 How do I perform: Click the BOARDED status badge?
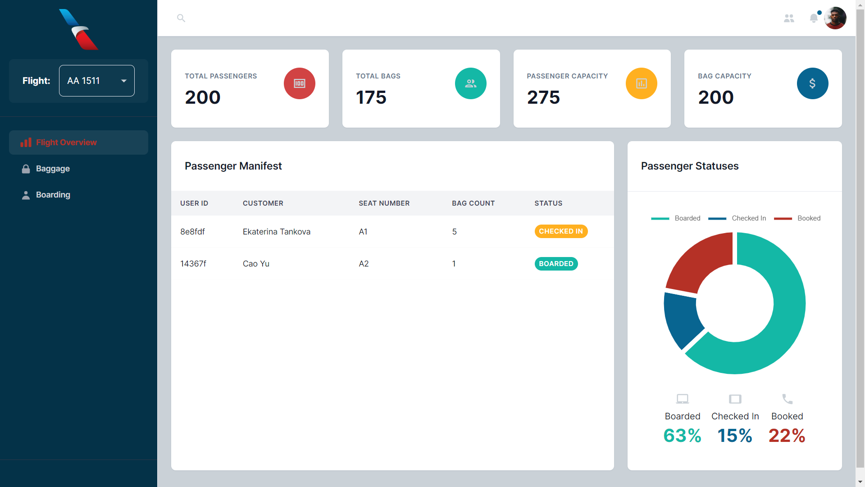(556, 264)
